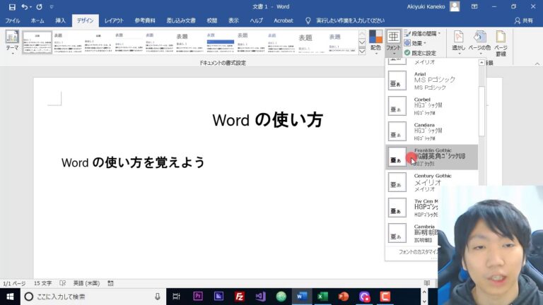
Task: Click the heading Word の使い方を覚えよう
Action: [133, 162]
